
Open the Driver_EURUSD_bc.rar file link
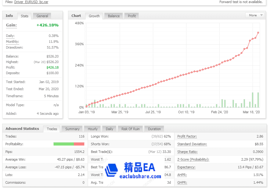[31, 2]
